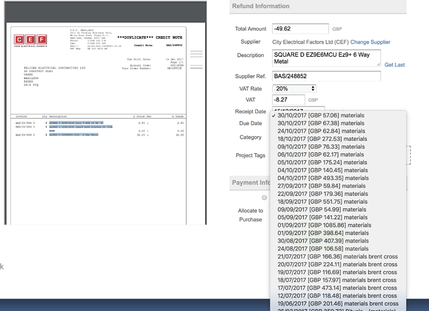Viewport: 429px width, 311px height.
Task: Pick 05/09/2017 GBP 141.22 materials purchase
Action: (338, 217)
